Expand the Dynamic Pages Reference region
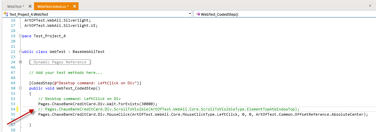376x132 pixels. (21, 62)
